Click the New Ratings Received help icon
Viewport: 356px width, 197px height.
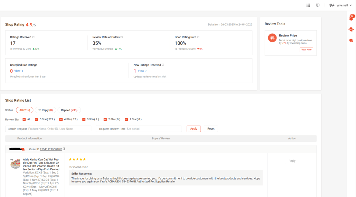pyautogui.click(x=163, y=65)
